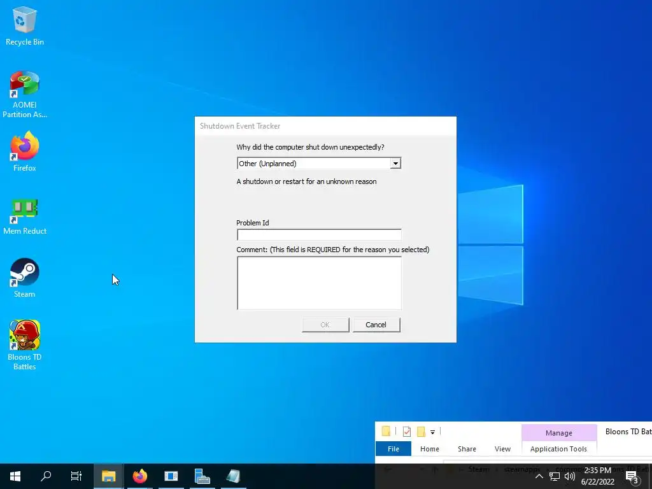Open Task View in taskbar
Viewport: 652px width, 489px height.
click(76, 476)
